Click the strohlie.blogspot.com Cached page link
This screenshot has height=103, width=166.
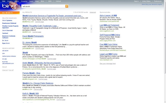pos(43,79)
